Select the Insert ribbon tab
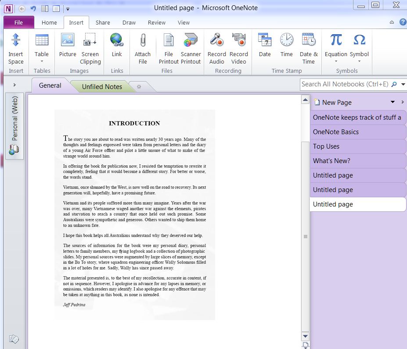Screen dimensions: 407x349 (x=76, y=22)
